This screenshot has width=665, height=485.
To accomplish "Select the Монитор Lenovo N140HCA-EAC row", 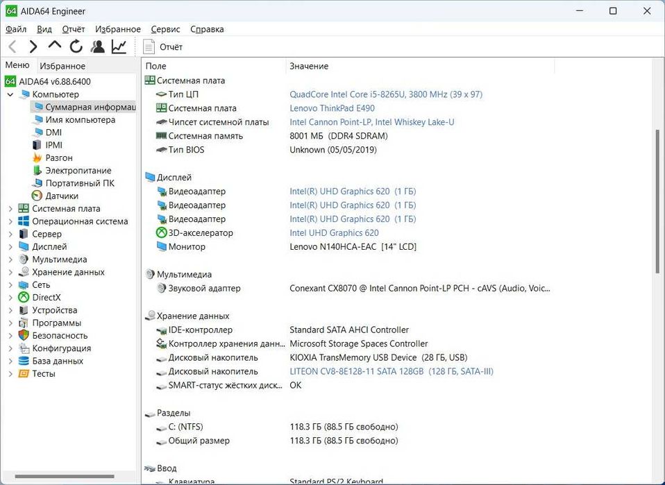I will [x=348, y=247].
